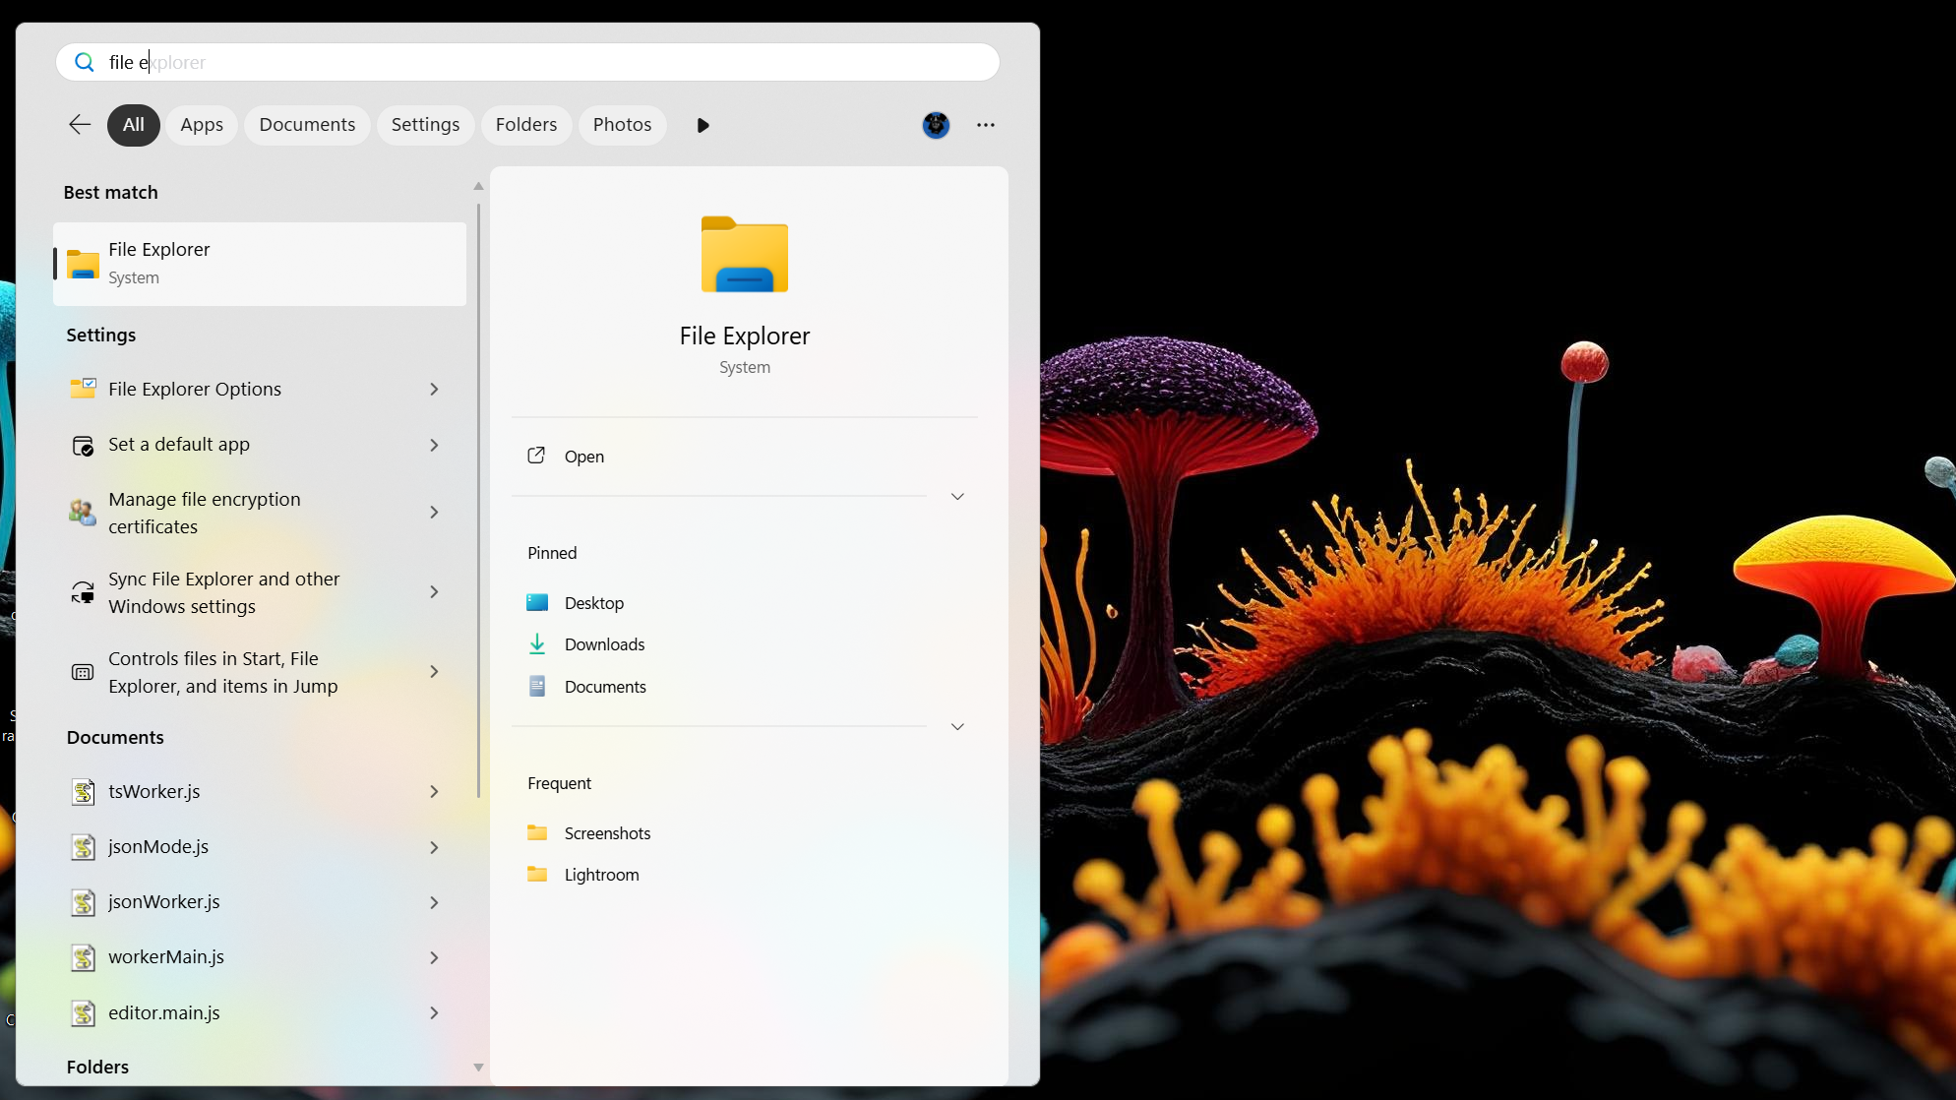Viewport: 1956px width, 1100px height.
Task: Open the user profile avatar icon
Action: [936, 125]
